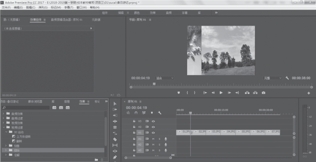316x162 pixels.
Task: Open the 序列(S) menu
Action: pyautogui.click(x=43, y=7)
